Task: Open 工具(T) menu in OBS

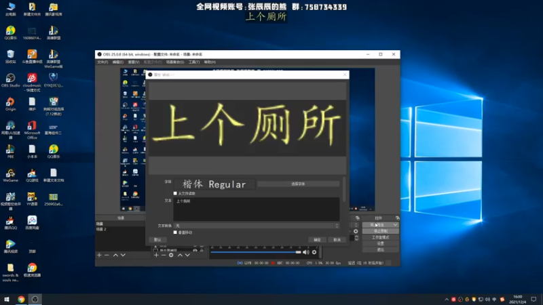Action: click(194, 62)
